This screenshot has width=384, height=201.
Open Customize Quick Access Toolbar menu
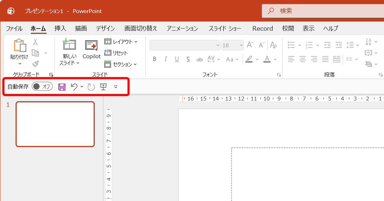[x=116, y=86]
